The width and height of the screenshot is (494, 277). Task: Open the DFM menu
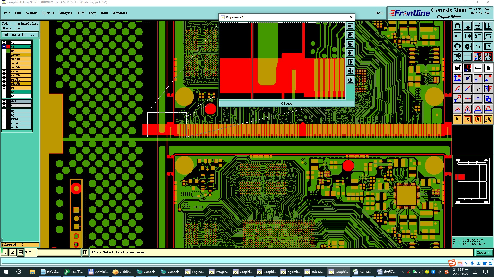pos(80,13)
